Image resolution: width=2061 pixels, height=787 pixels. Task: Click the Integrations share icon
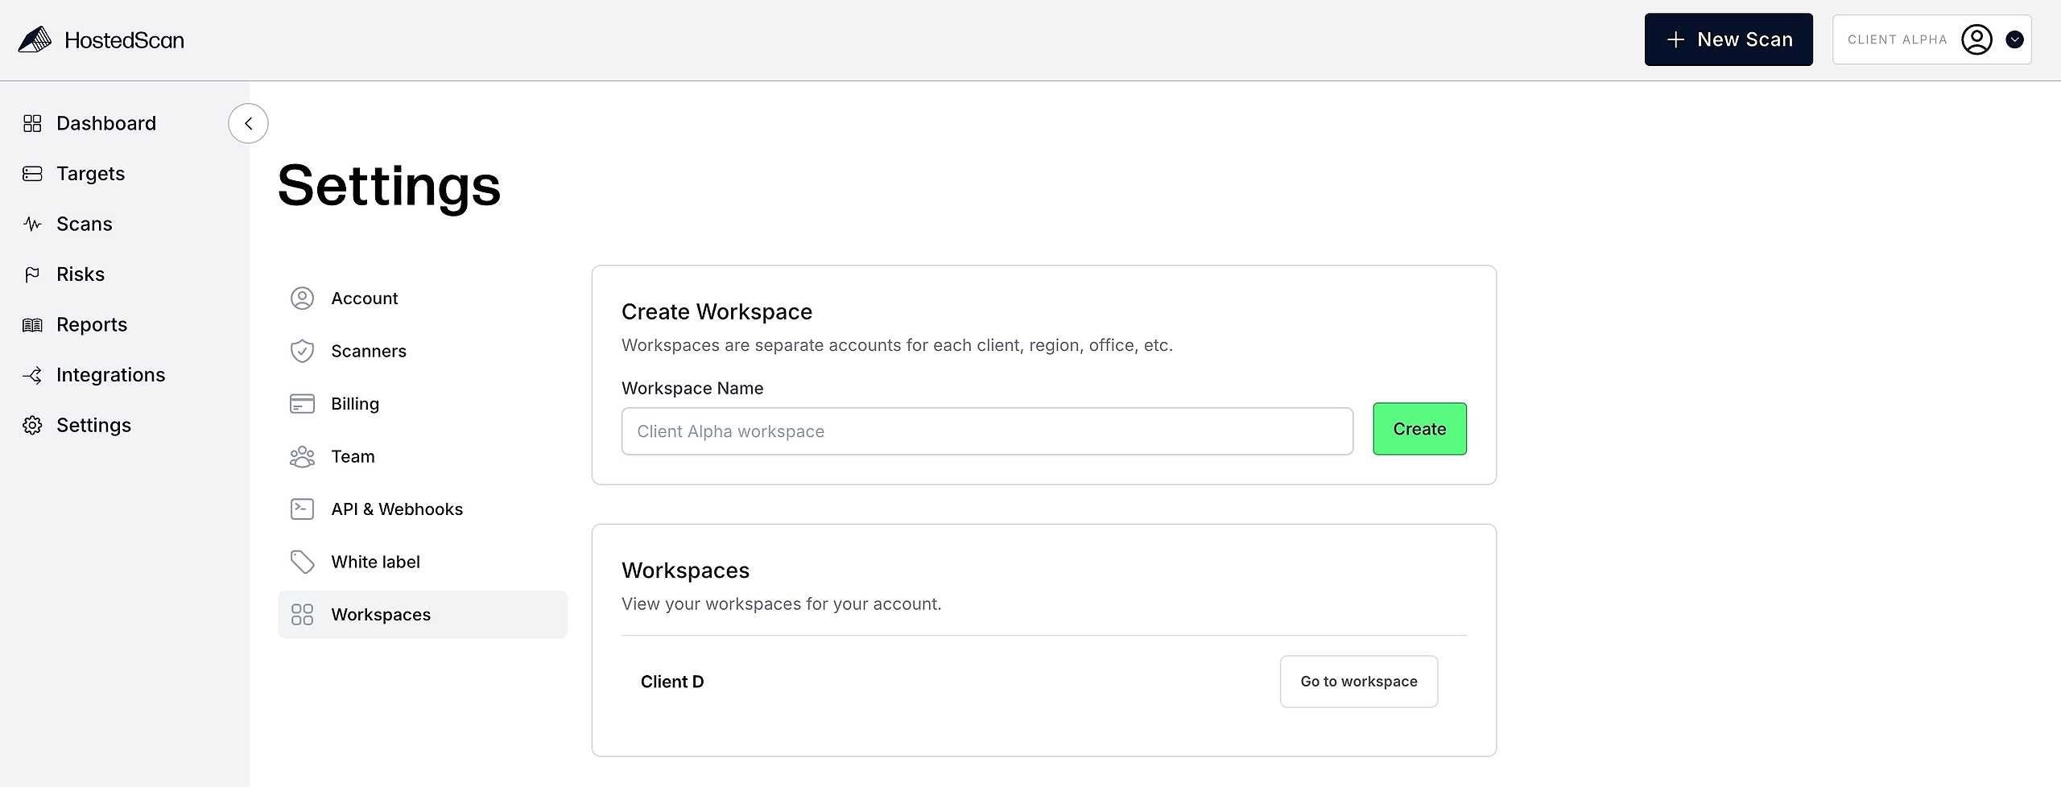click(32, 375)
